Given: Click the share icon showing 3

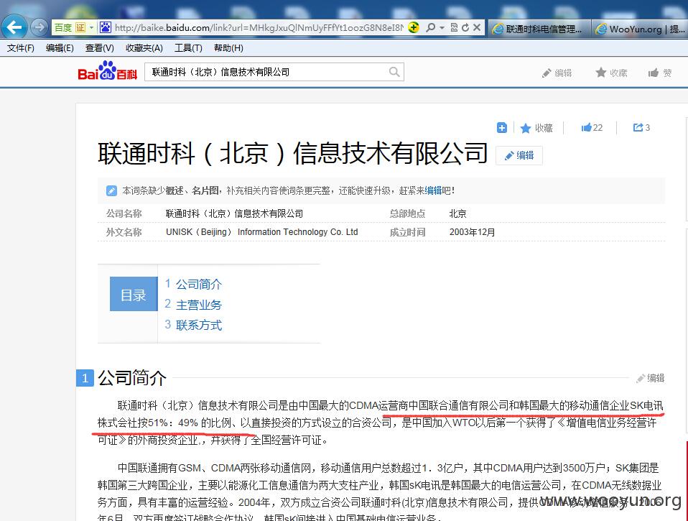Looking at the screenshot, I should [641, 128].
